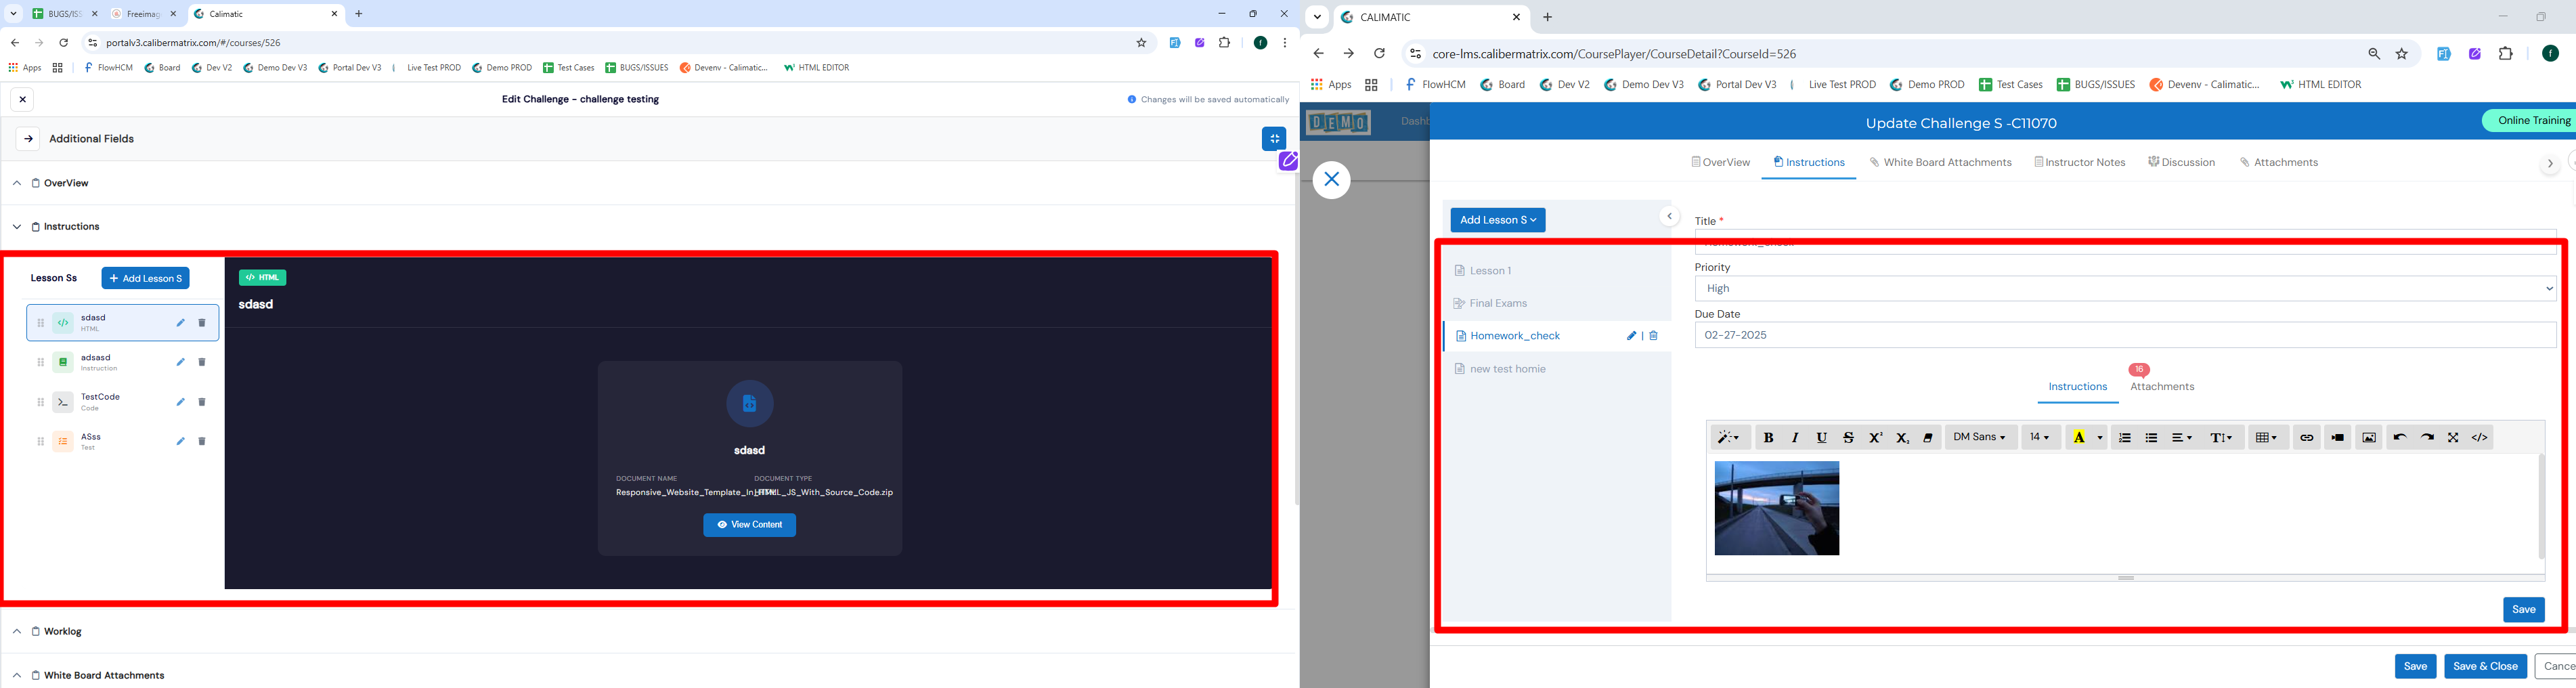Click the insert link icon in editor
Image resolution: width=2576 pixels, height=688 pixels.
click(x=2307, y=438)
